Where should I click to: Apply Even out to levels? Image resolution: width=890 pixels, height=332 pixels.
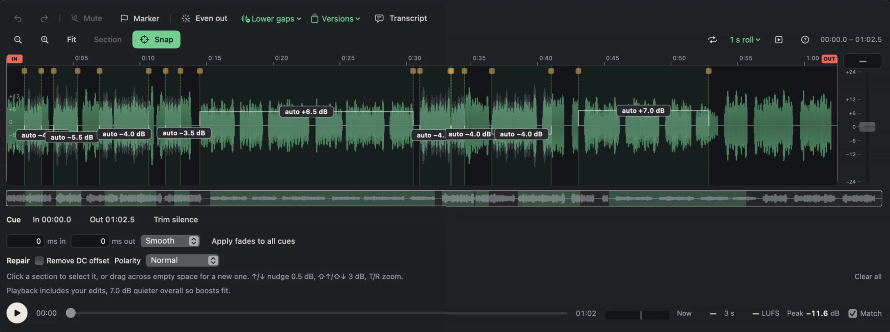[x=204, y=18]
